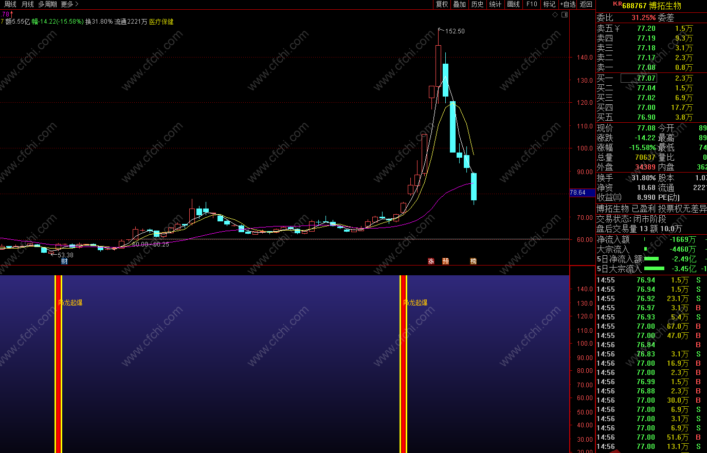This screenshot has height=453, width=707.
Task: Open the F10 company info
Action: [x=532, y=4]
